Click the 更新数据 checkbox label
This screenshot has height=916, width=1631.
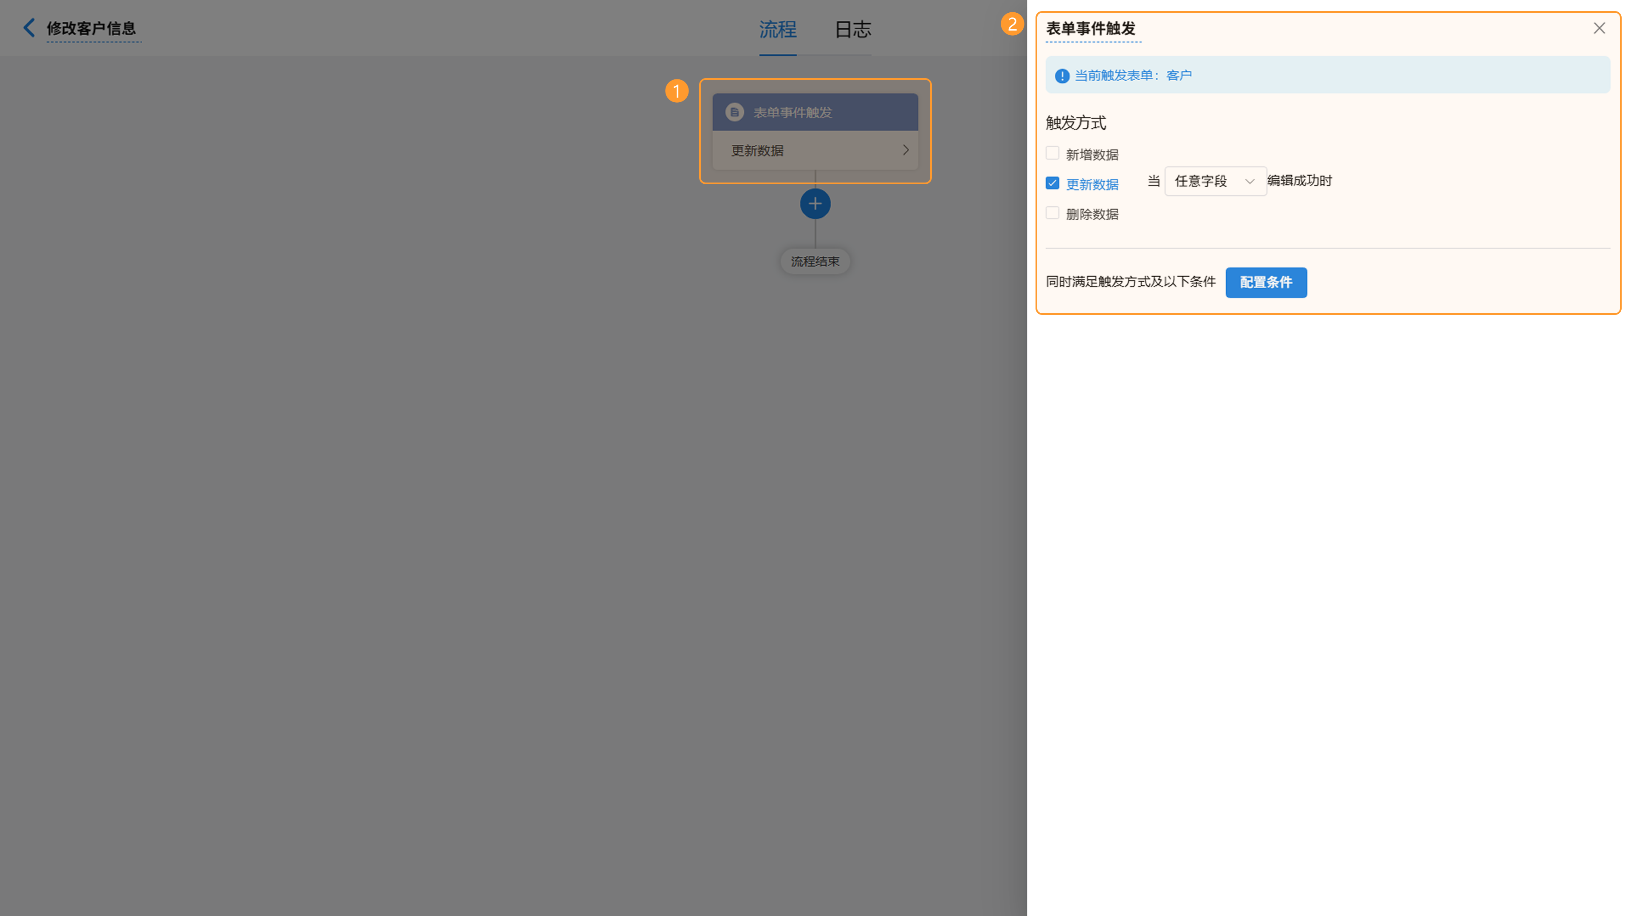1092,185
